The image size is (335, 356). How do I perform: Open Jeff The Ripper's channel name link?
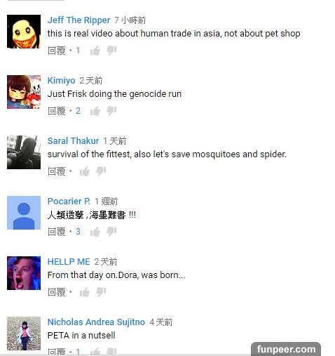tap(78, 20)
